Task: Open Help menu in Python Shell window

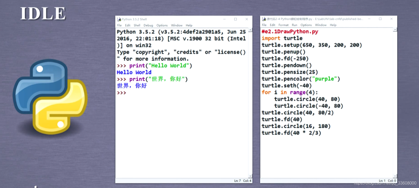Action: 189,25
